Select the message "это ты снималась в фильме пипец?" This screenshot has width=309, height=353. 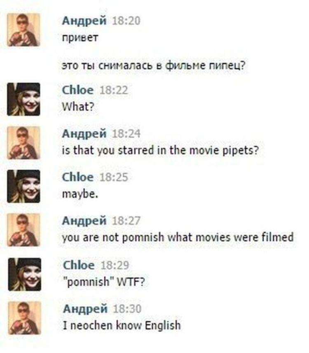(x=154, y=66)
